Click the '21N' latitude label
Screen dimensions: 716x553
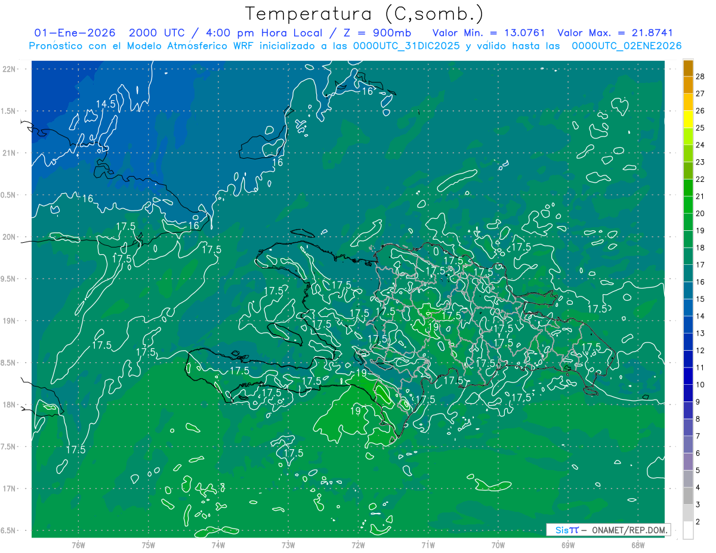[9, 153]
